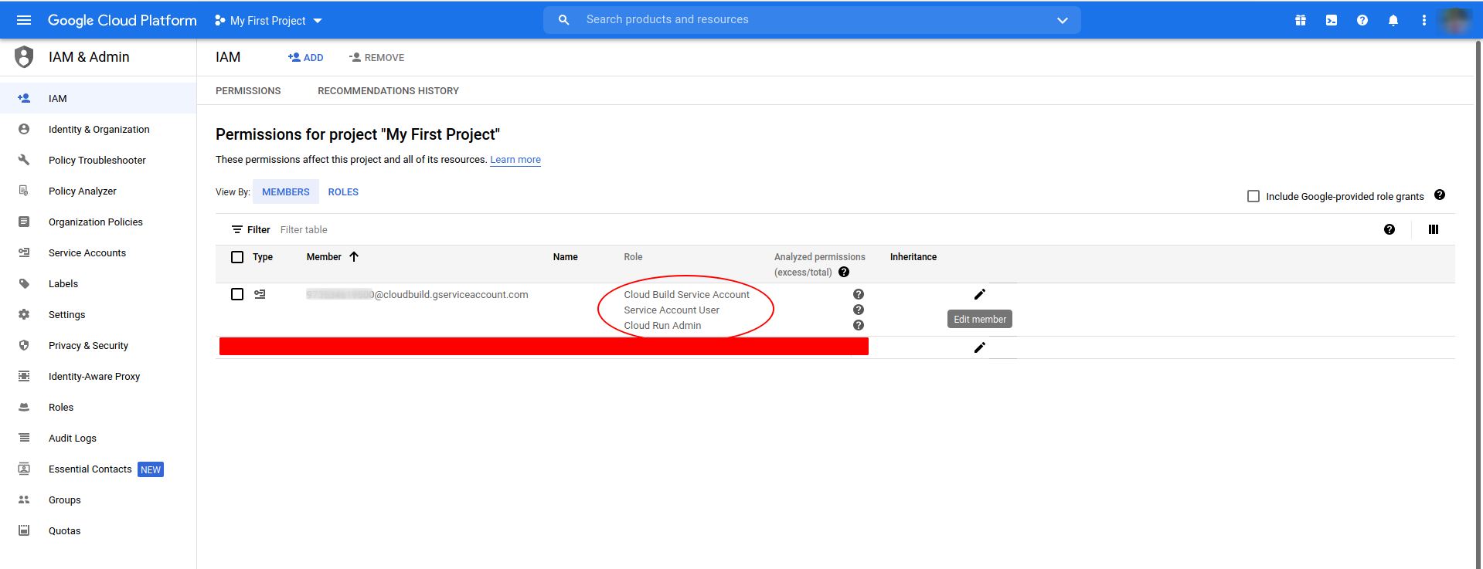Open the hamburger navigation menu

tap(24, 20)
